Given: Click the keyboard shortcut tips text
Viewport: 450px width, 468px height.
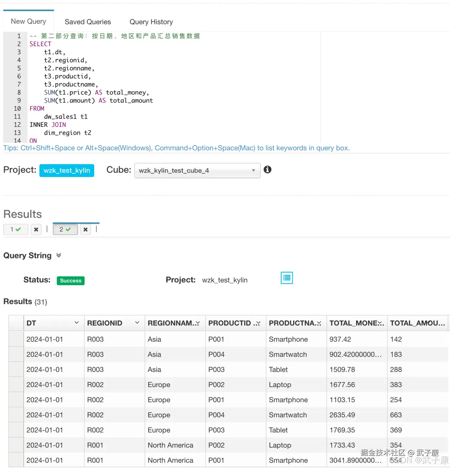Looking at the screenshot, I should point(176,148).
